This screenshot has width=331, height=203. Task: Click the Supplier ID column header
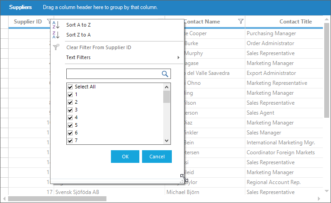pos(28,22)
